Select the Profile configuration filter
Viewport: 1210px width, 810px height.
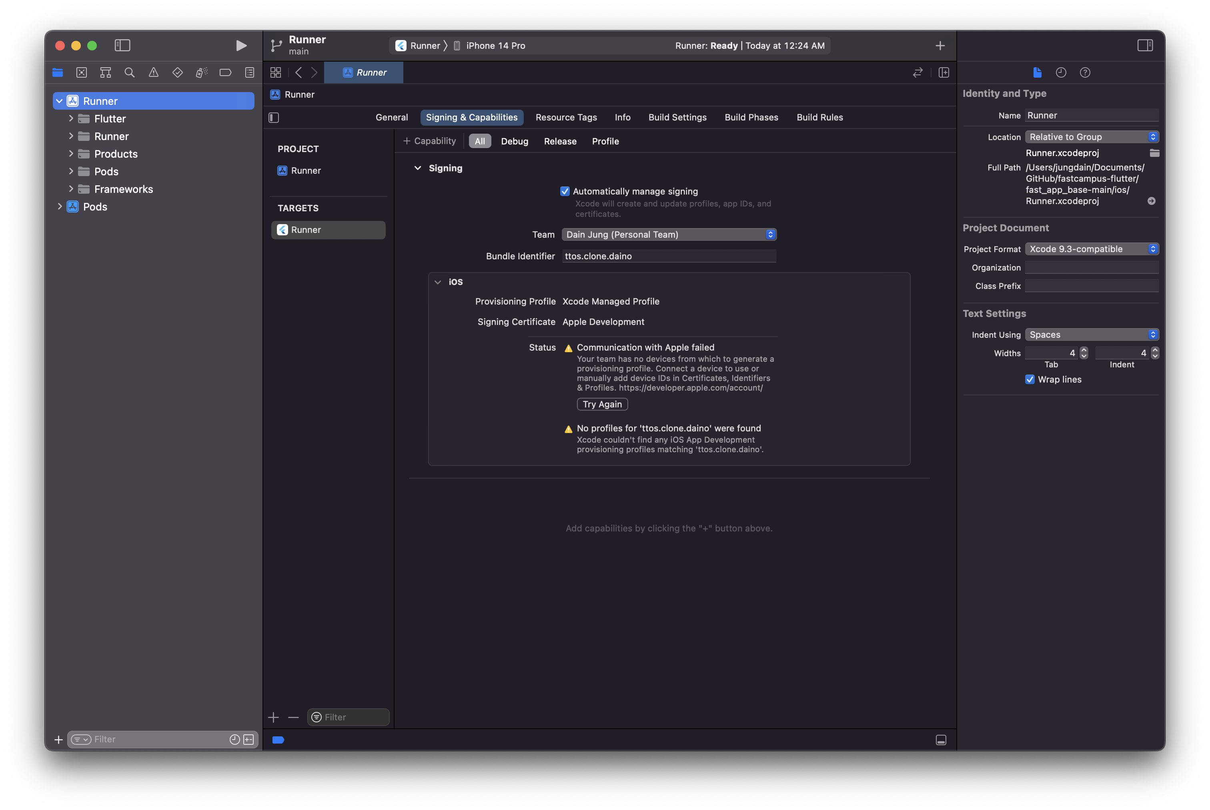(x=605, y=141)
